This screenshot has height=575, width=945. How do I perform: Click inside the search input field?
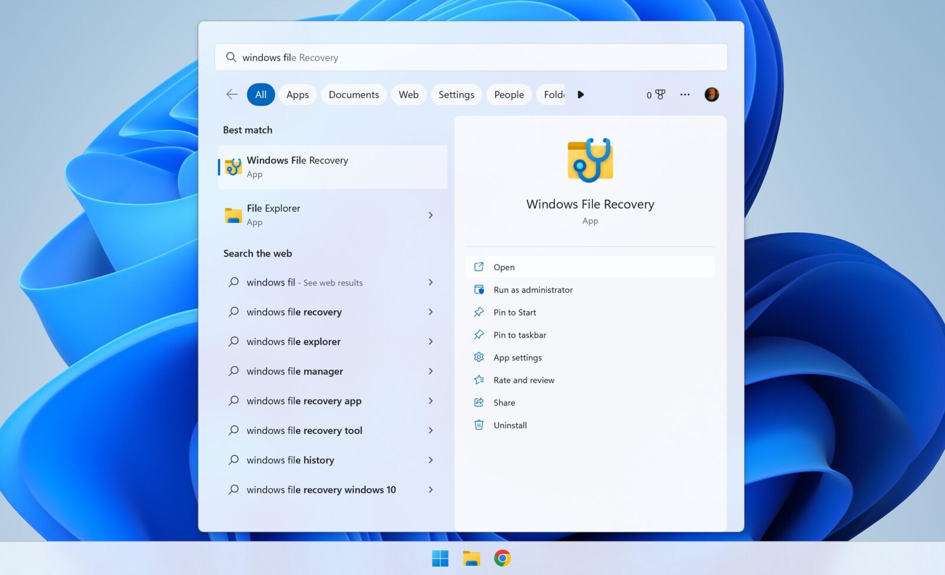tap(413, 57)
